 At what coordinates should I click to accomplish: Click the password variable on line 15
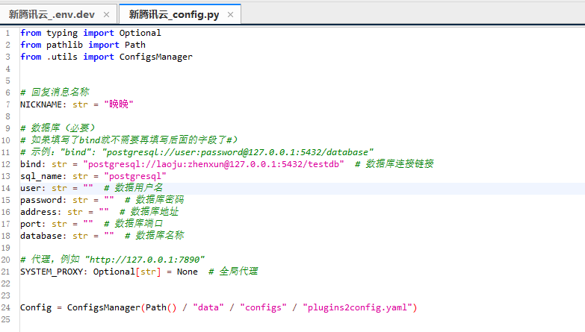40,200
